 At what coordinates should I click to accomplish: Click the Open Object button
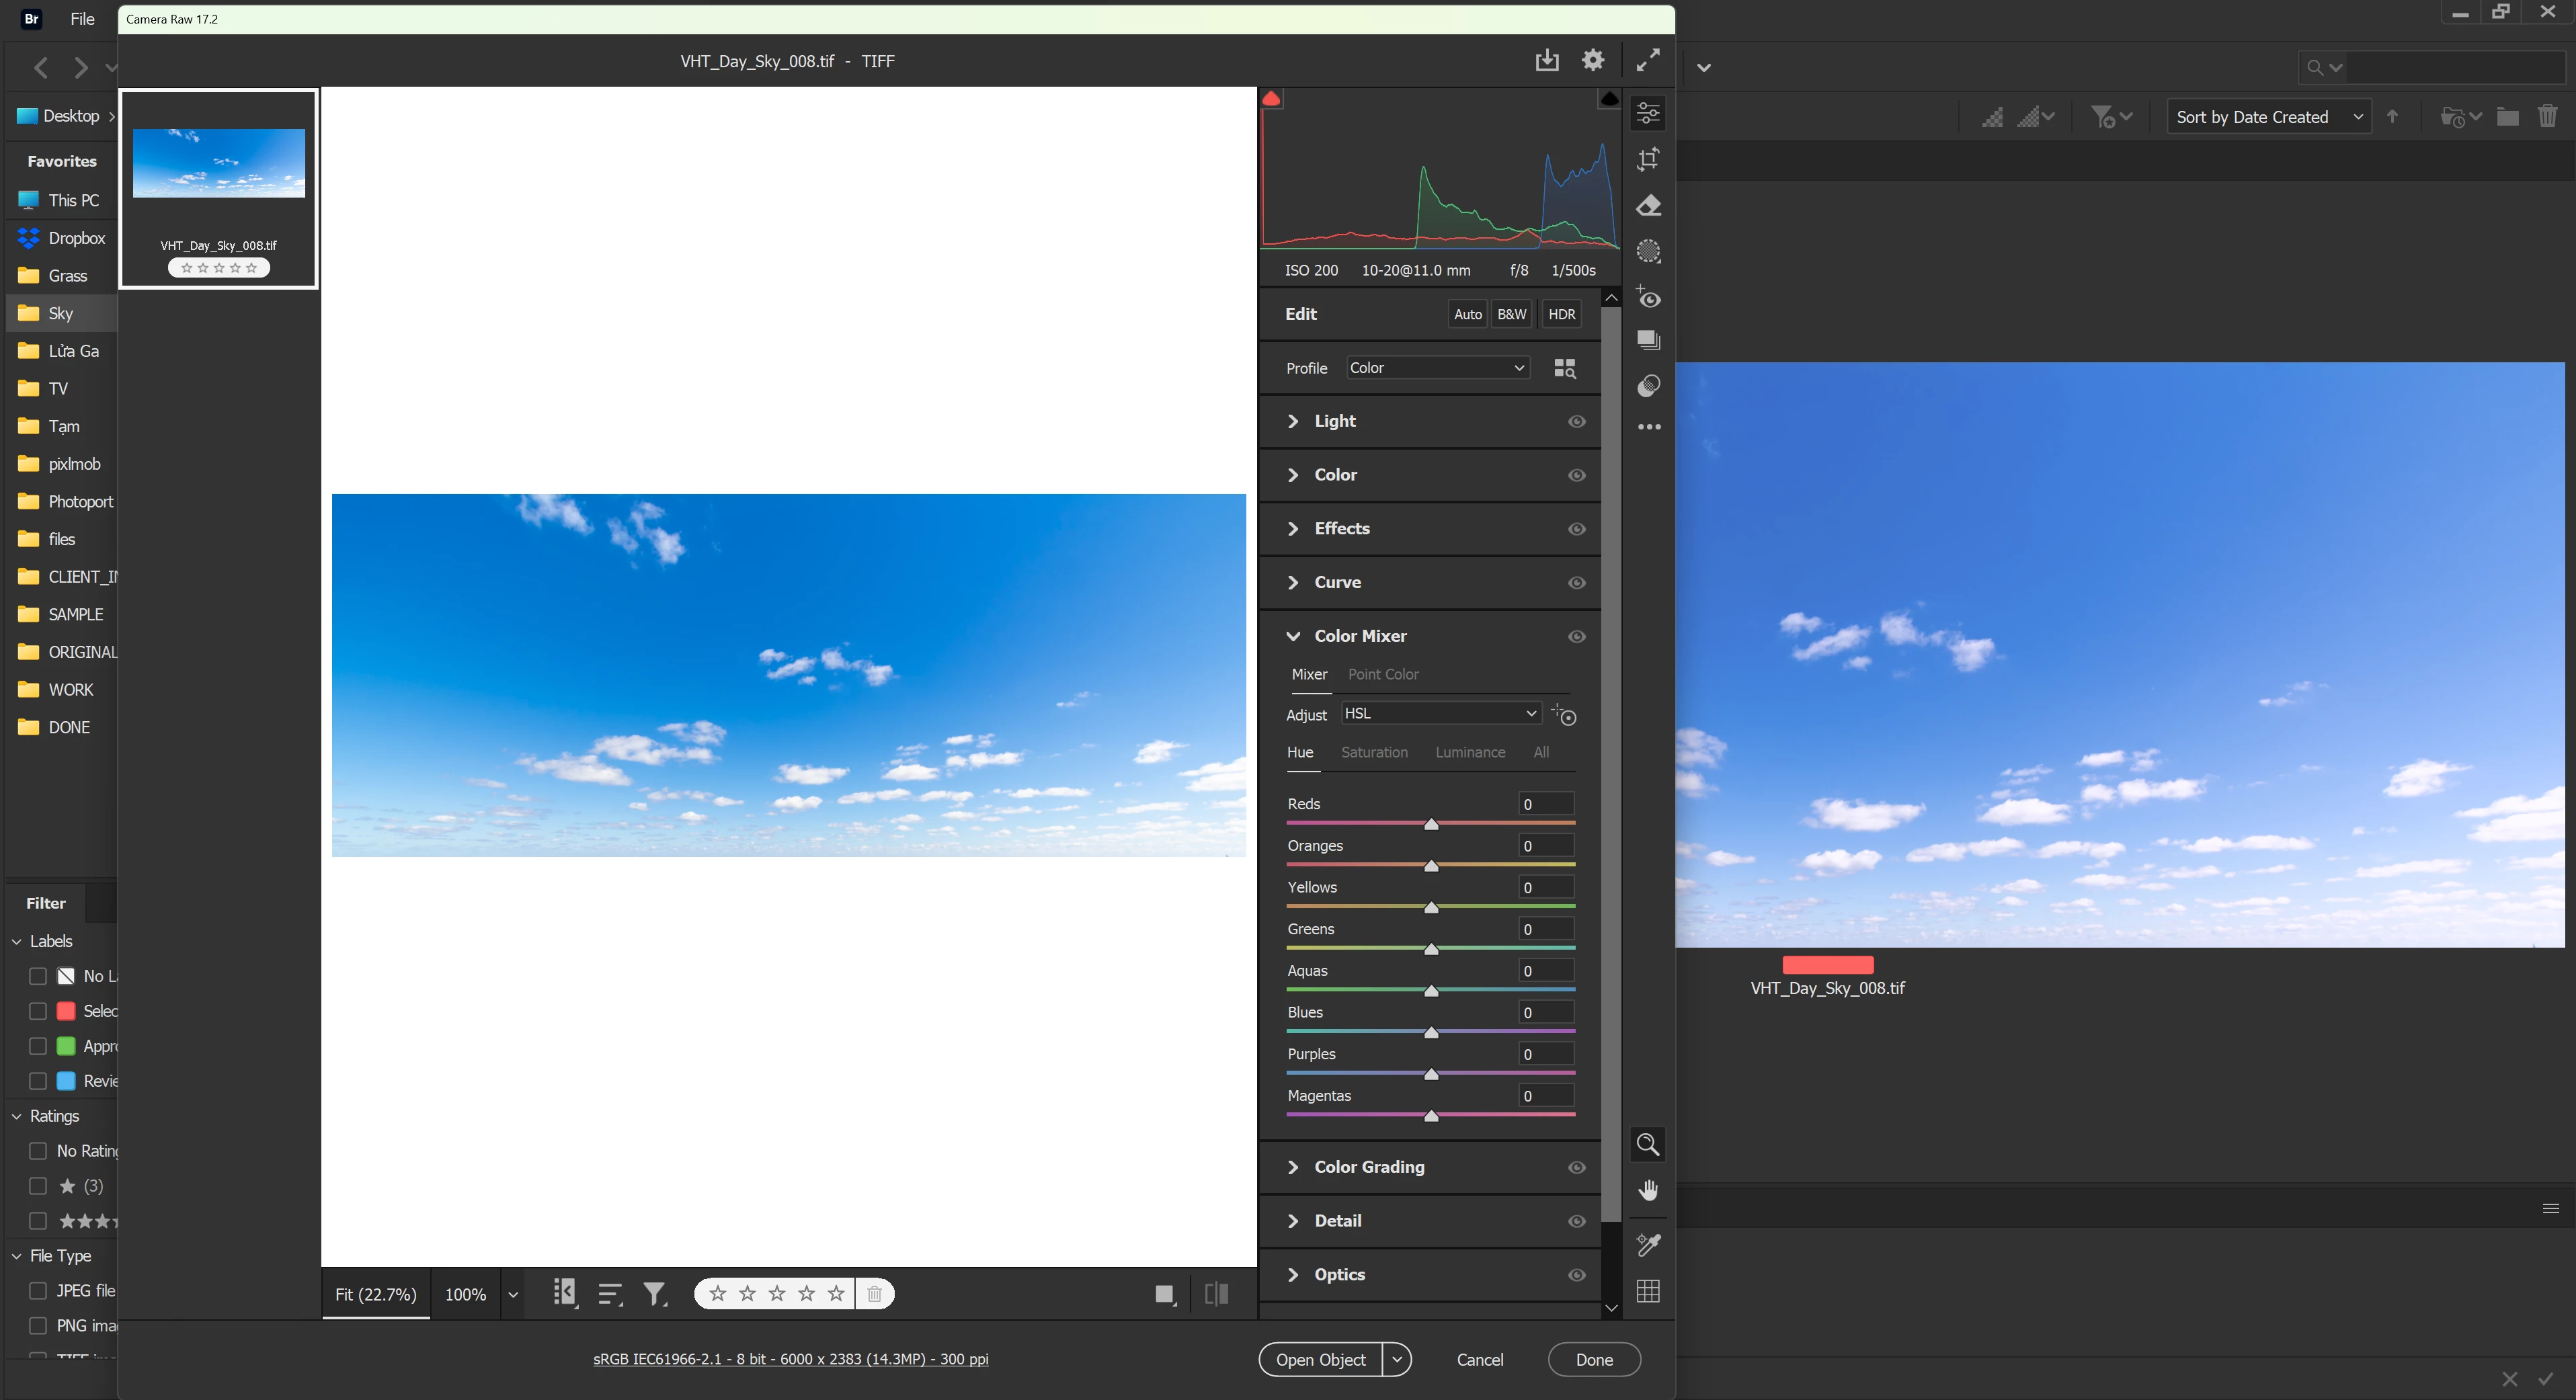1320,1359
